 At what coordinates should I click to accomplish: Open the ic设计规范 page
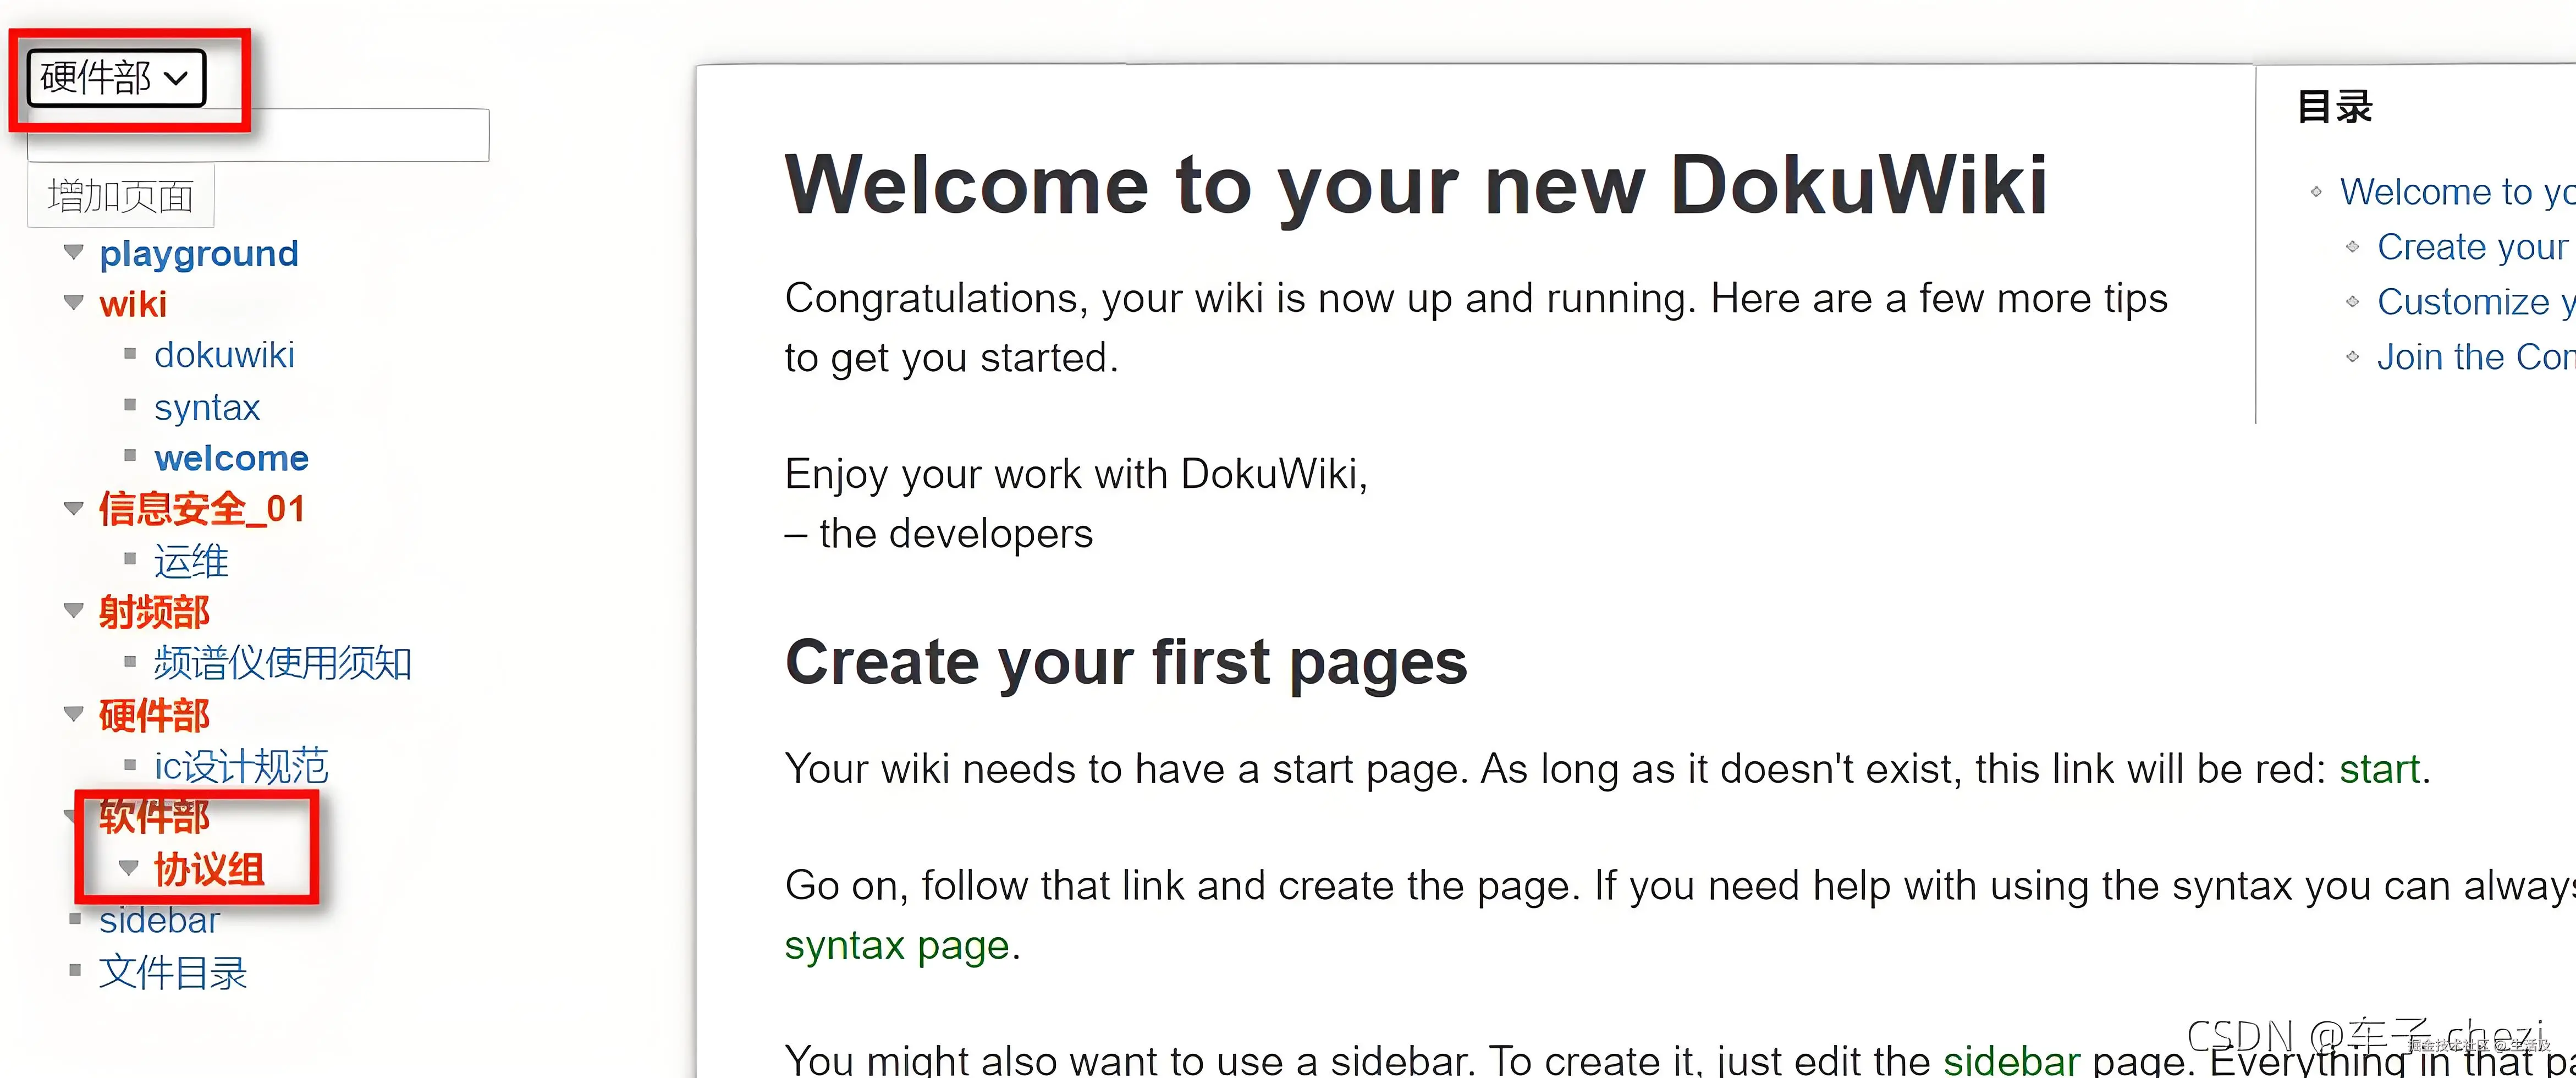coord(241,766)
